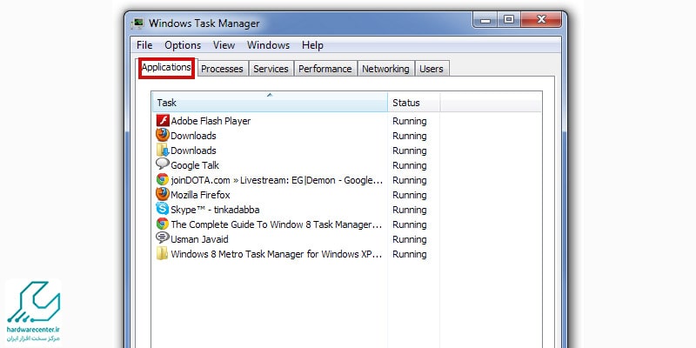Viewport: 696px width, 348px height.
Task: Switch to the Processes tab
Action: coord(222,69)
